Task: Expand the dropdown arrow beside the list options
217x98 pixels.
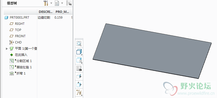Action: (x=62, y=3)
